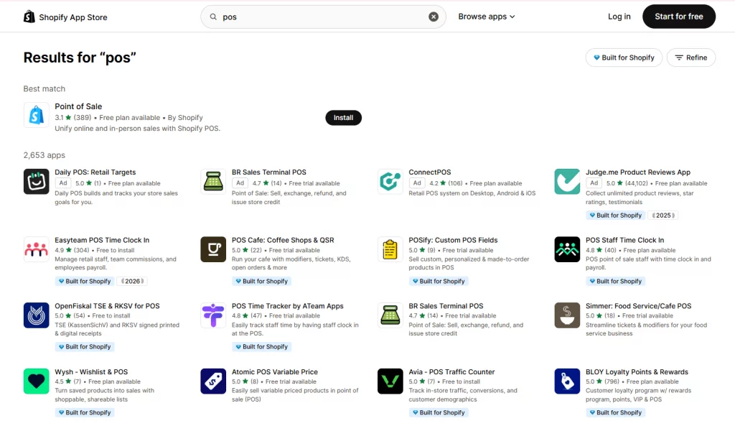Open Simmer Food Service/Cafe POS icon
Image resolution: width=735 pixels, height=426 pixels.
pos(567,315)
